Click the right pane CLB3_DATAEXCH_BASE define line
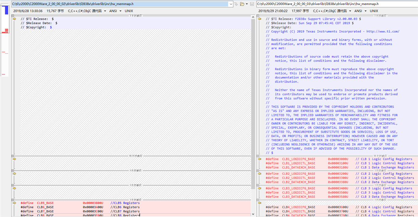The height and width of the screenshot is (217, 418). pyautogui.click(x=340, y=197)
